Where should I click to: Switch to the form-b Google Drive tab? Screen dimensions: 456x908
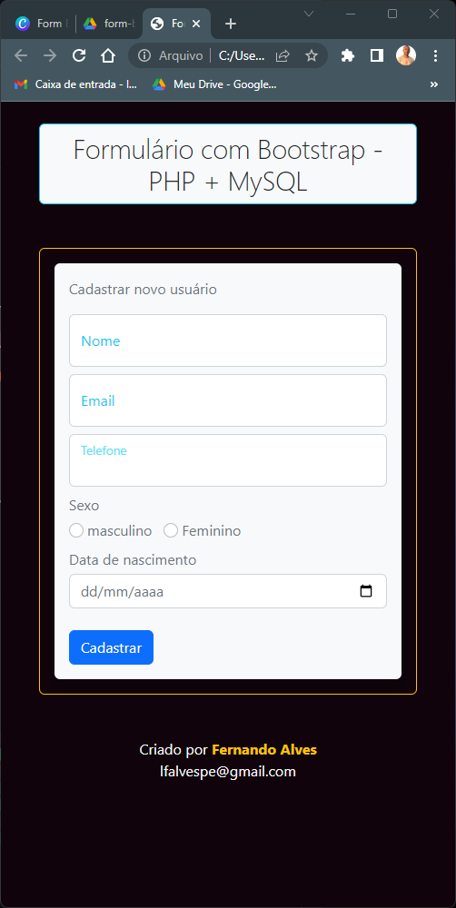click(x=108, y=24)
